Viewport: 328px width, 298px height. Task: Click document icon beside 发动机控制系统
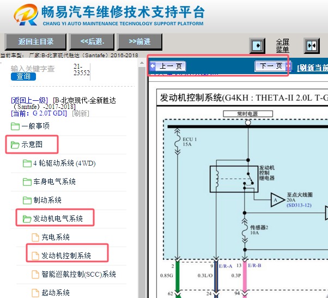35,256
